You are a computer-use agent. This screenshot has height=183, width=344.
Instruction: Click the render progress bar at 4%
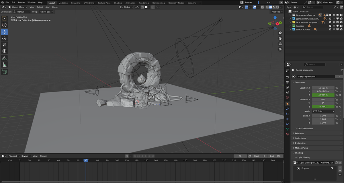coord(268,2)
